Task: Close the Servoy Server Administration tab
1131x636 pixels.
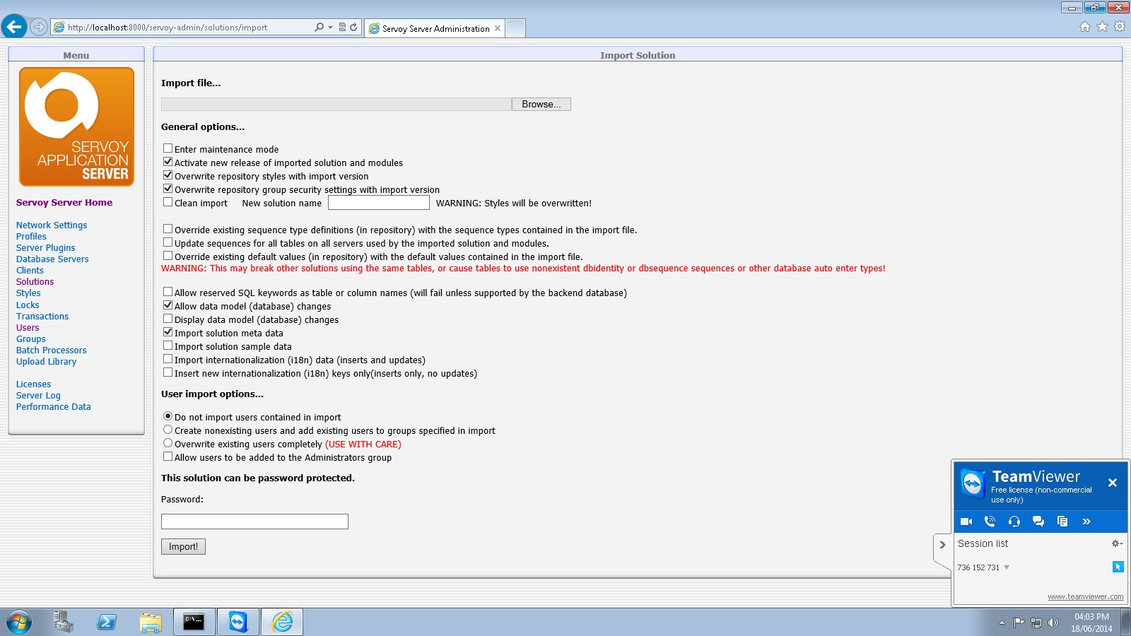Action: pos(498,28)
